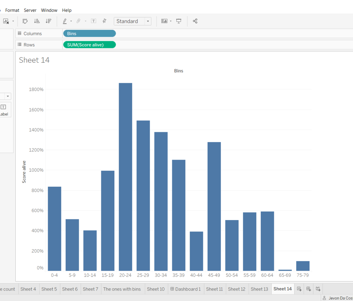
Task: Open the mark type dropdown arrow
Action: [x=8, y=96]
